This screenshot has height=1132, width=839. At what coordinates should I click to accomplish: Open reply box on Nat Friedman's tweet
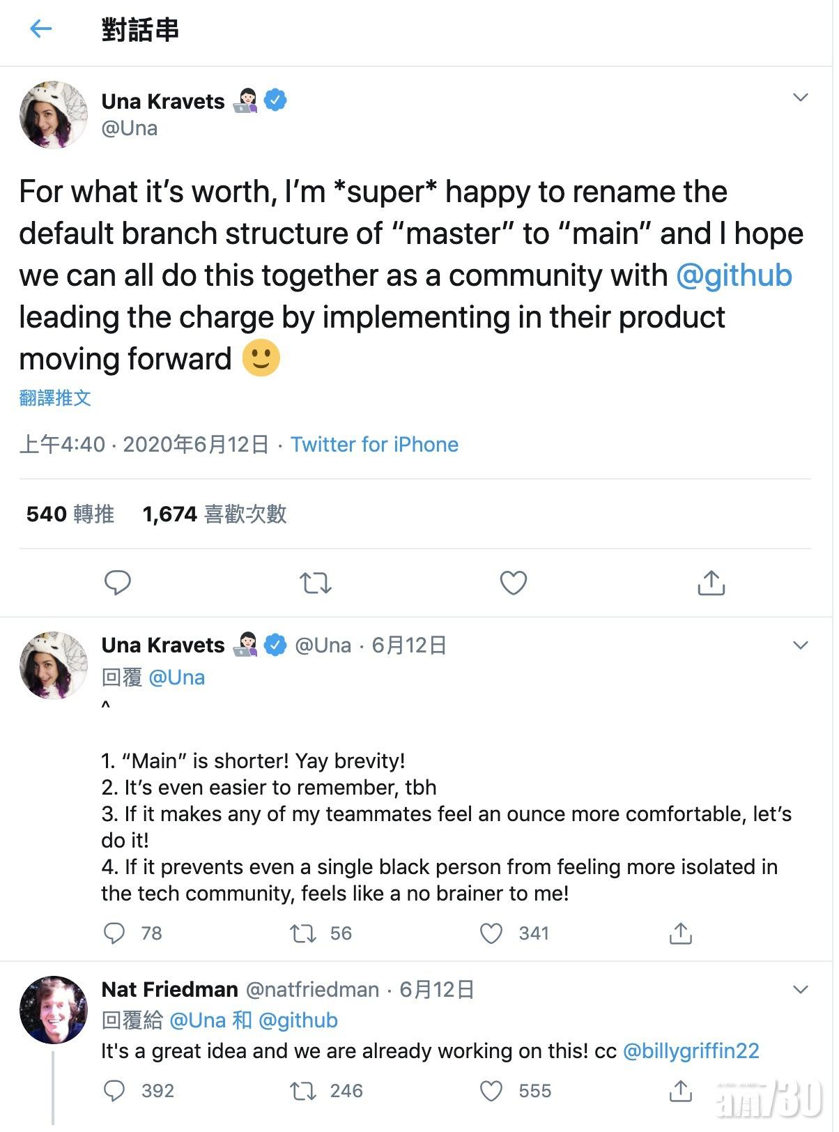pyautogui.click(x=114, y=1091)
